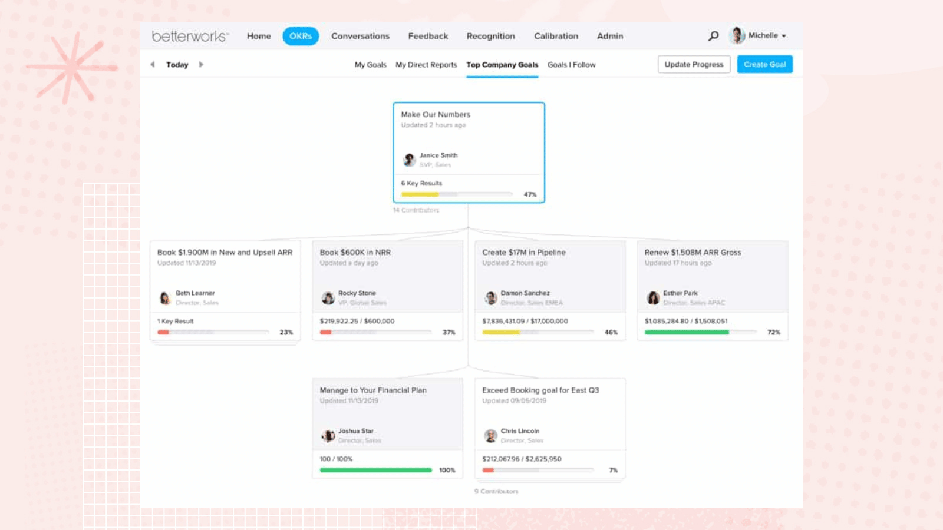Click the Update Progress button

(x=694, y=64)
